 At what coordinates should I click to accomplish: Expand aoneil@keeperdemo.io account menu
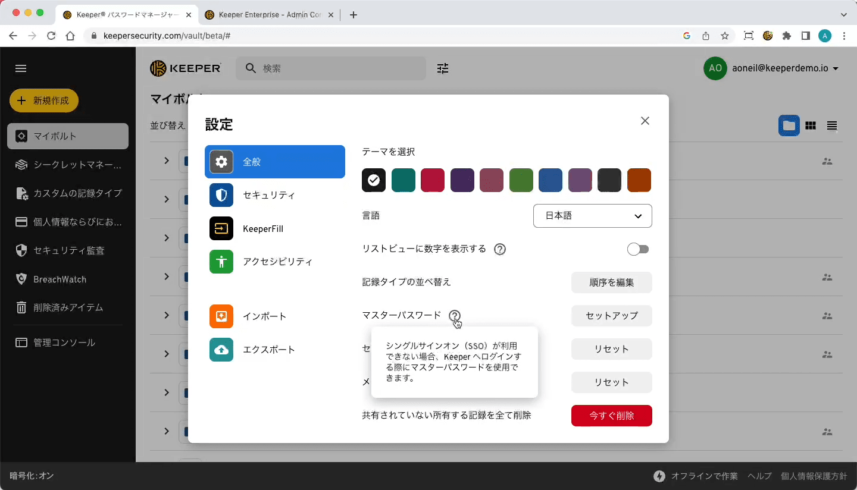pyautogui.click(x=772, y=68)
